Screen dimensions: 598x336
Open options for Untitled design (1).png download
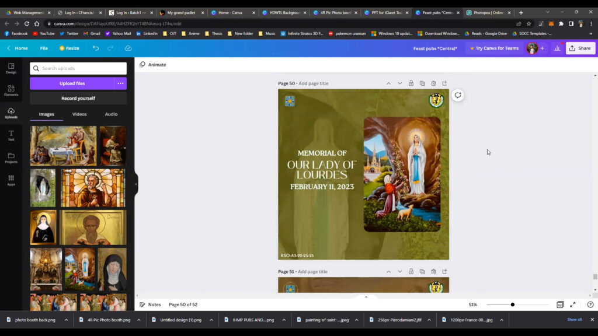tap(211, 320)
